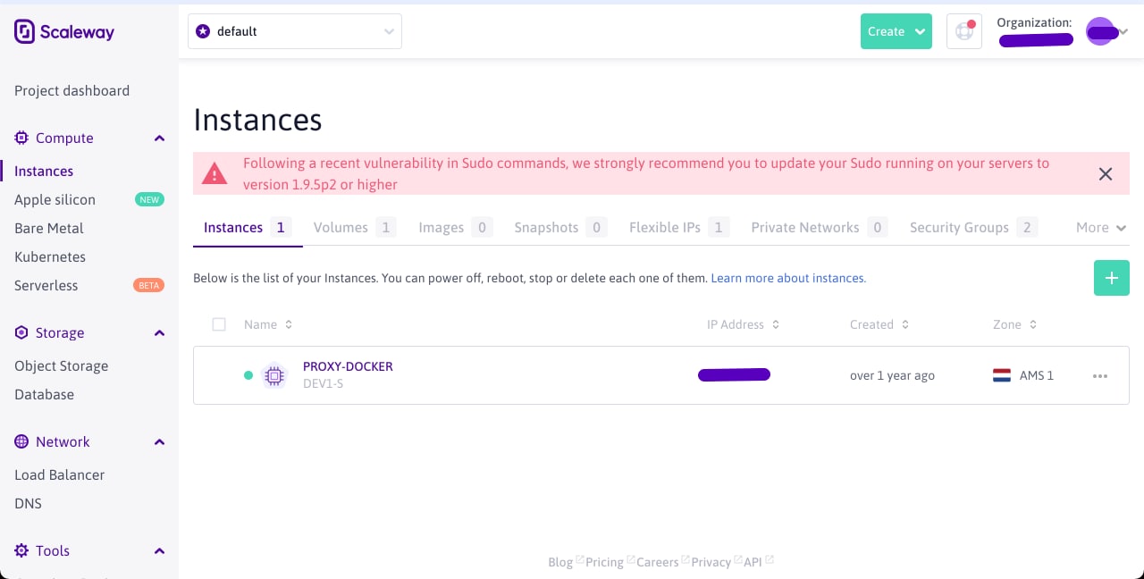This screenshot has height=579, width=1144.
Task: Open the More tabs dropdown
Action: point(1101,228)
